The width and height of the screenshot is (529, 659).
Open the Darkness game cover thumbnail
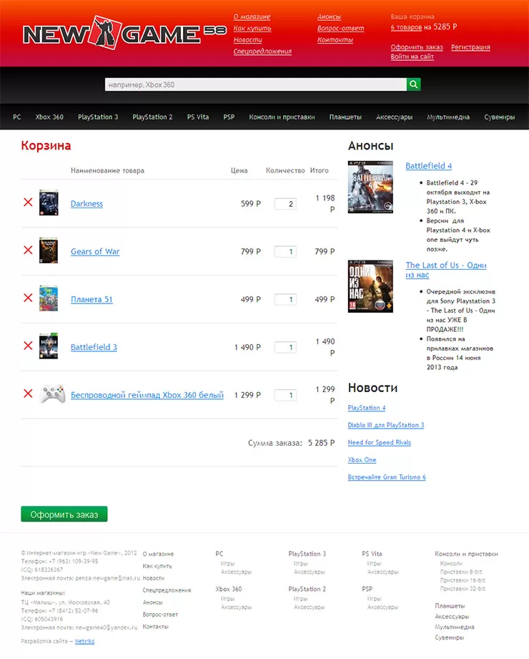tap(49, 203)
